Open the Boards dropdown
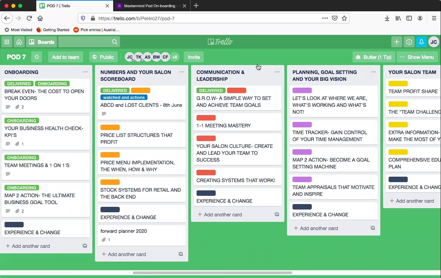Viewport: 441px width, 278px height. click(41, 42)
